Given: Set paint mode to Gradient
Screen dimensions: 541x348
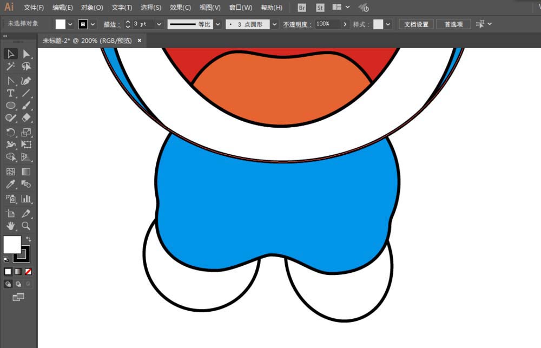Looking at the screenshot, I should coord(18,272).
